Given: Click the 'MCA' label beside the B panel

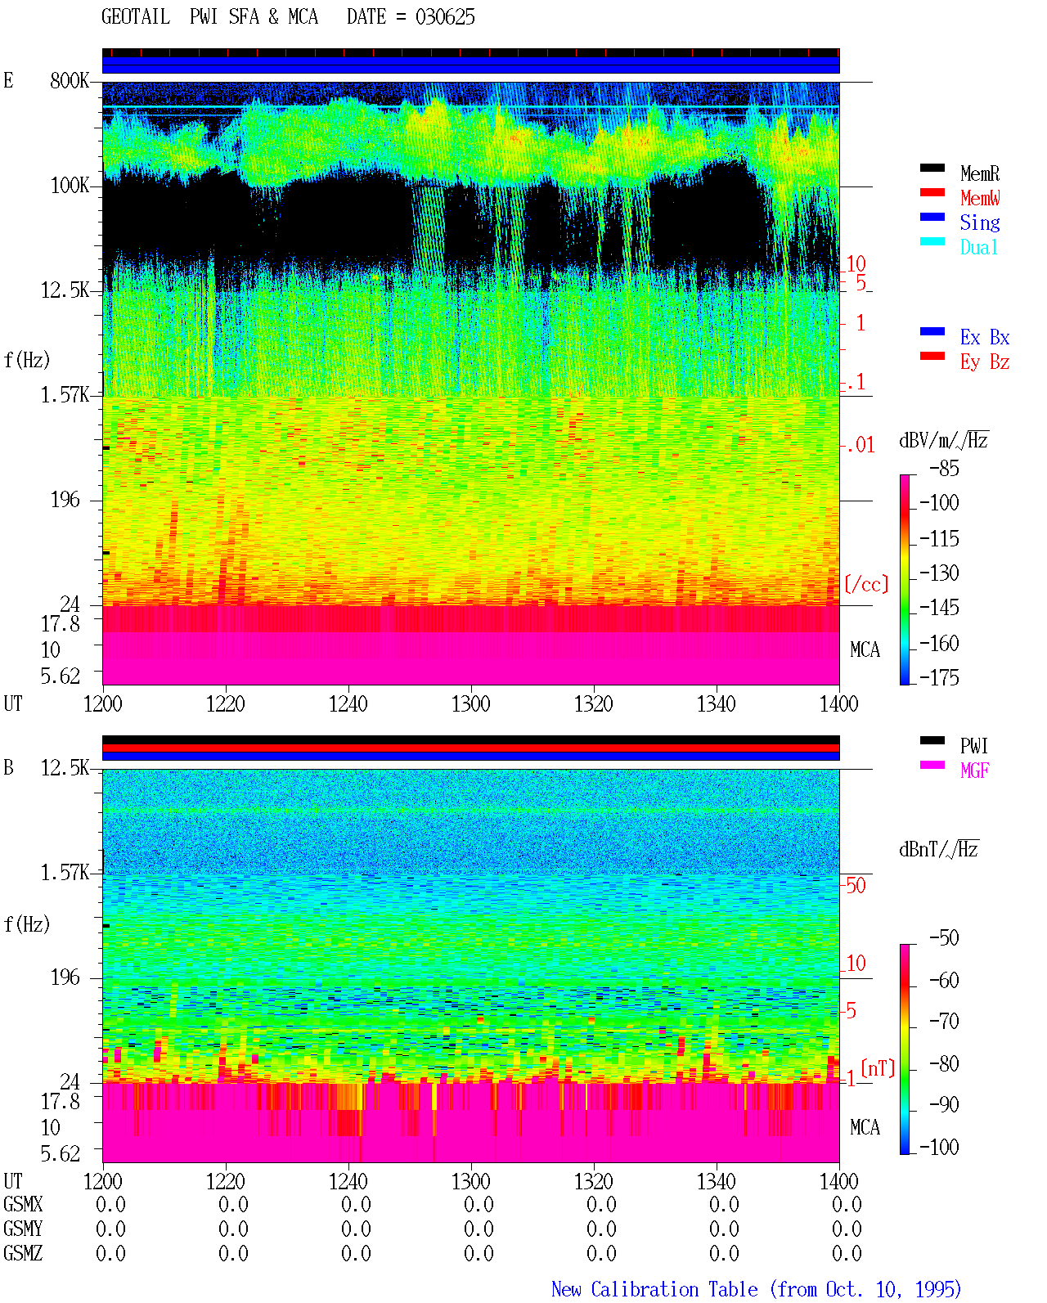Looking at the screenshot, I should point(865,1128).
